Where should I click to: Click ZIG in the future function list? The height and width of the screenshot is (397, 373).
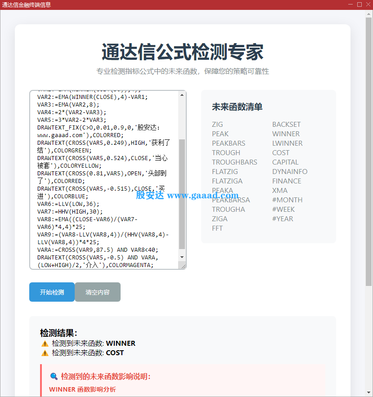[x=217, y=125]
